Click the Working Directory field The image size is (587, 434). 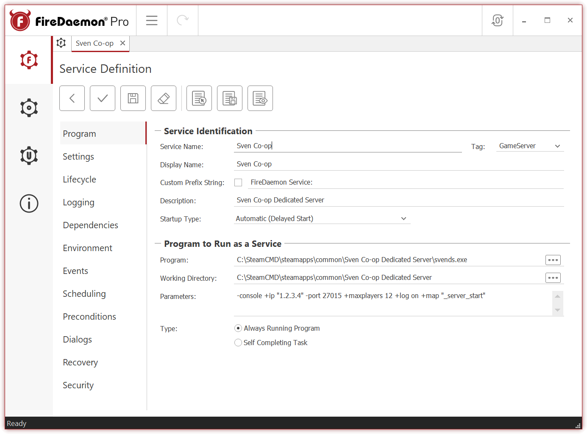388,277
